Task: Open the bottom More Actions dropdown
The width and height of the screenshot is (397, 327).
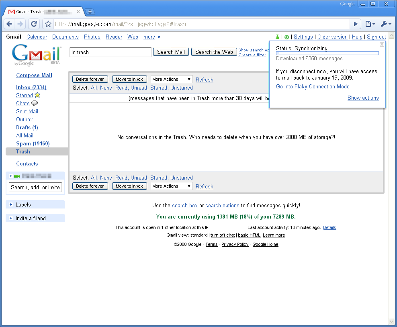Action: 172,186
